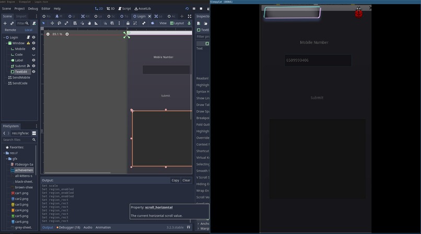Click the bone/skeleton options icon
Viewport: 421px width, 234px height.
coord(144,24)
